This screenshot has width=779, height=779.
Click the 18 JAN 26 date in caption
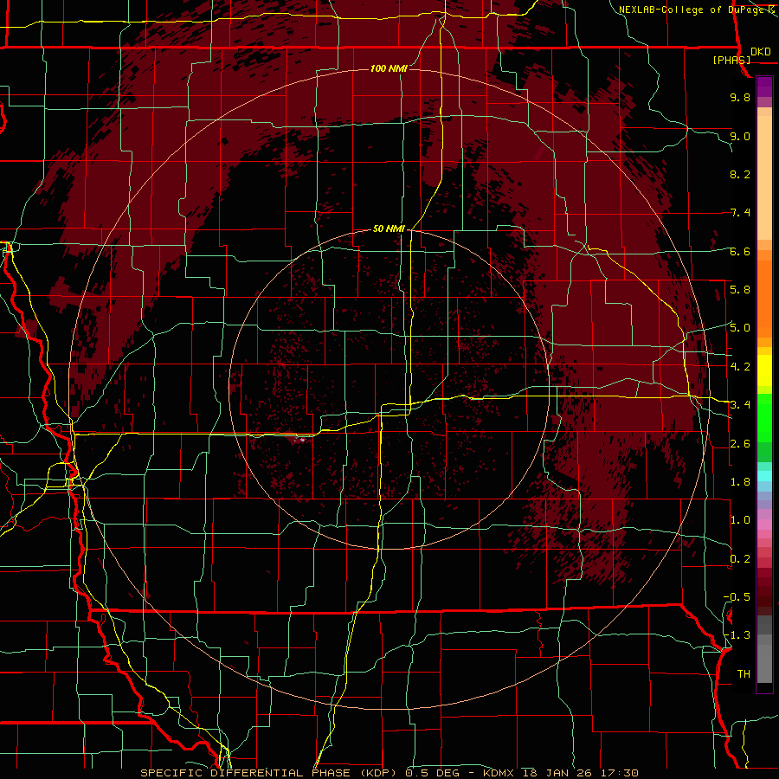pyautogui.click(x=557, y=773)
